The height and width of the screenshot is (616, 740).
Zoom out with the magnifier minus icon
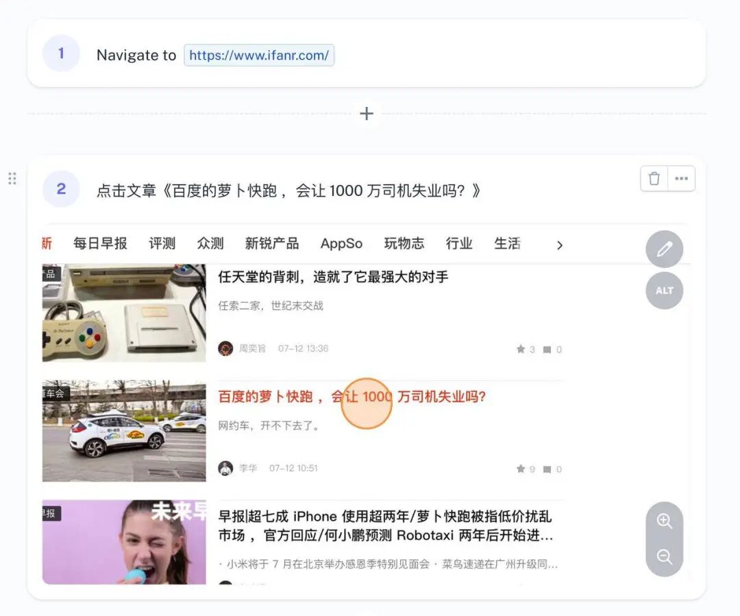pos(665,556)
